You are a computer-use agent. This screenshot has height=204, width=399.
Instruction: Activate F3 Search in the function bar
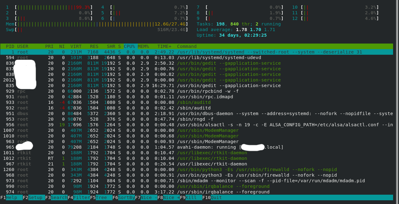pyautogui.click(x=56, y=197)
